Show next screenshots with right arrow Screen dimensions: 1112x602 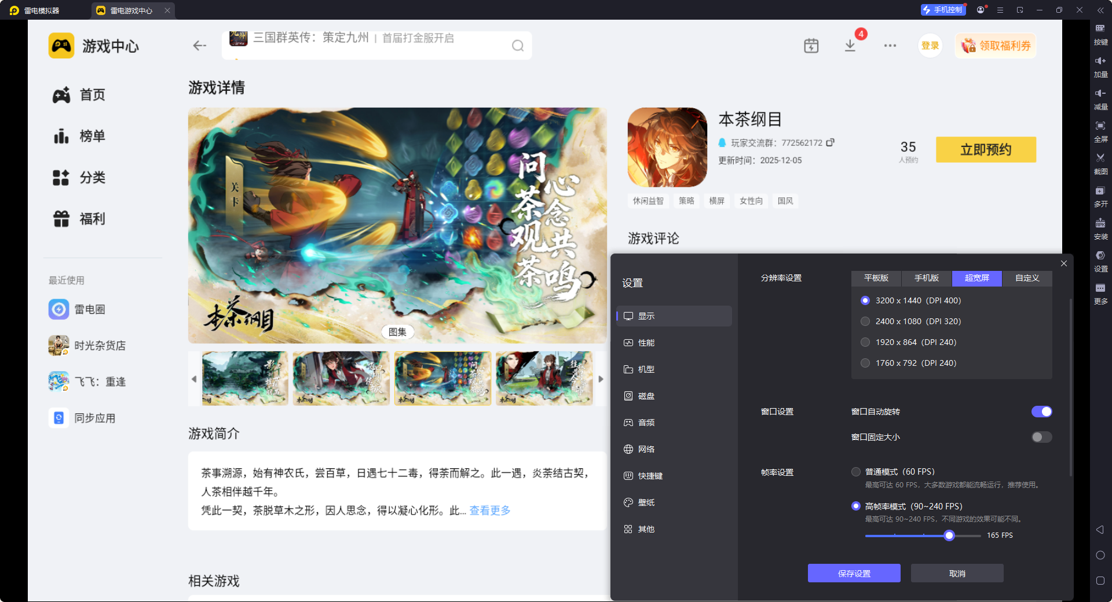click(x=601, y=379)
